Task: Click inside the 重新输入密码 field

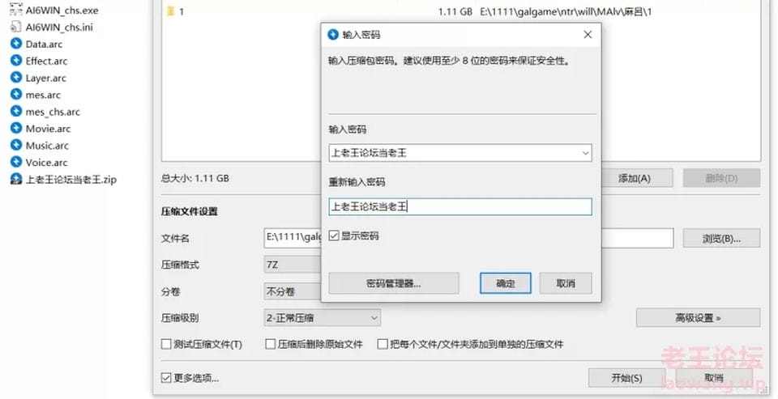Action: [460, 206]
